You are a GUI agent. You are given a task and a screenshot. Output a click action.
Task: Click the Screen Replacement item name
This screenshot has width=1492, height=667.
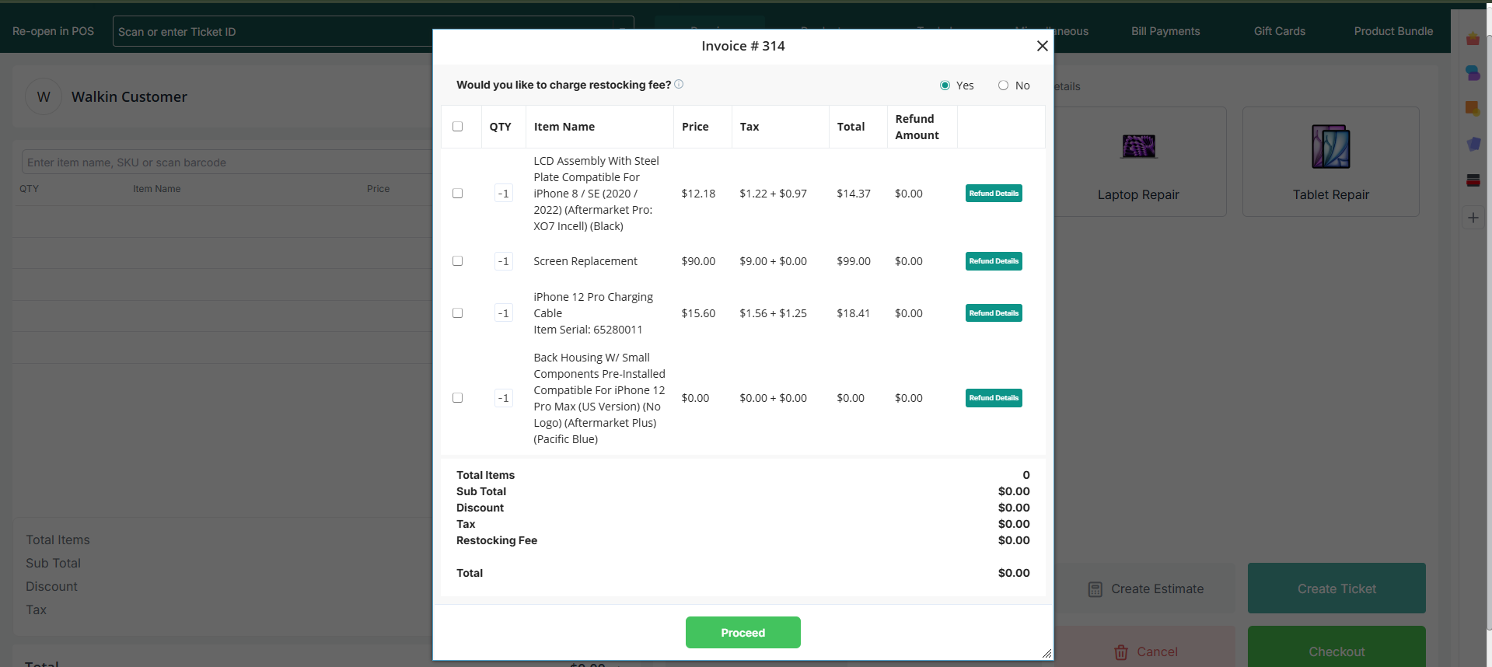coord(585,261)
